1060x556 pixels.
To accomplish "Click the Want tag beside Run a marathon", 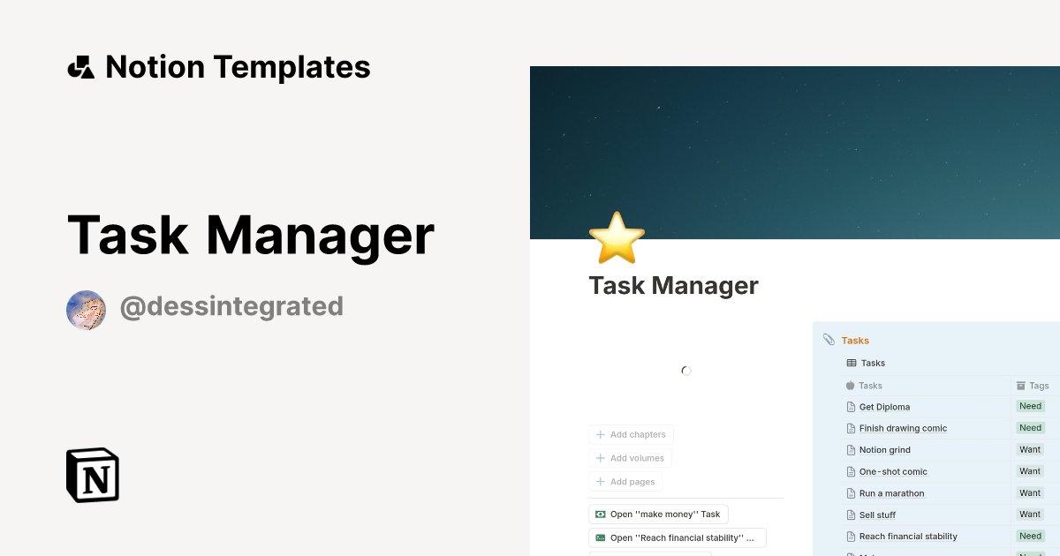I will 1030,492.
